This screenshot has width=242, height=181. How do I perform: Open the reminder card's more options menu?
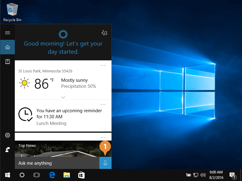click(103, 104)
